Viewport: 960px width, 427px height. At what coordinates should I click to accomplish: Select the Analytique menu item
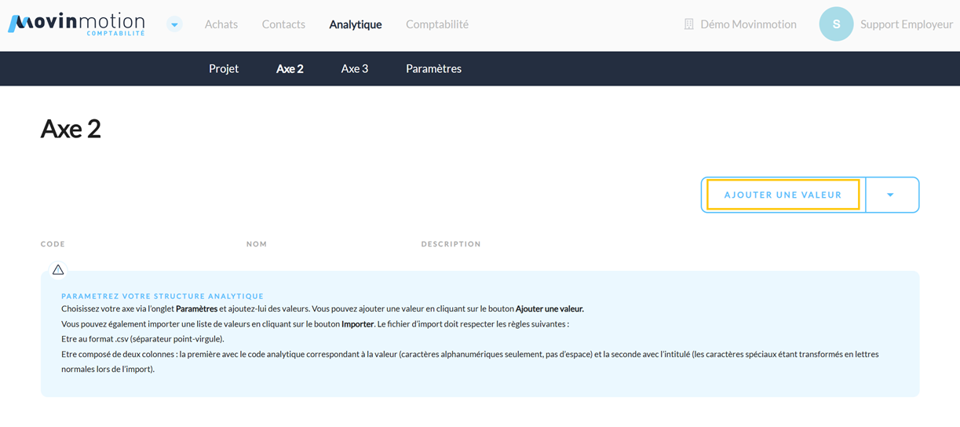[355, 24]
